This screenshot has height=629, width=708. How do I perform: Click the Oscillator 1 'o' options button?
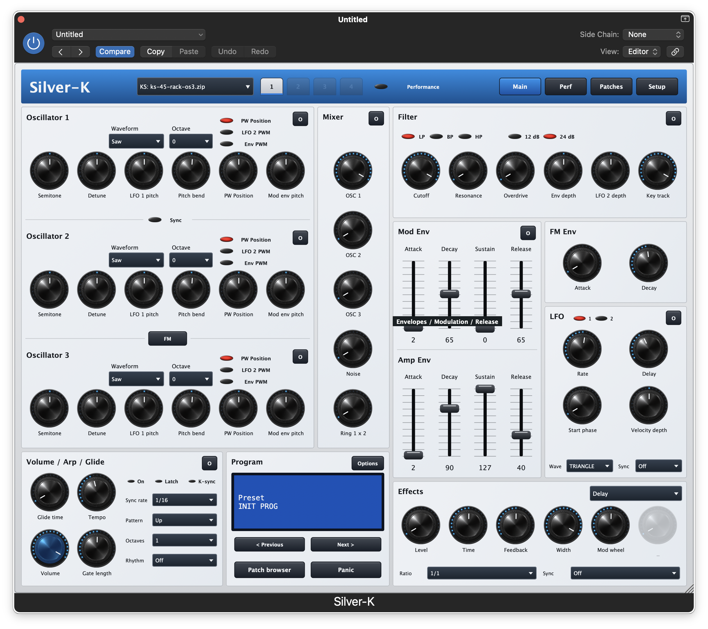pyautogui.click(x=300, y=119)
